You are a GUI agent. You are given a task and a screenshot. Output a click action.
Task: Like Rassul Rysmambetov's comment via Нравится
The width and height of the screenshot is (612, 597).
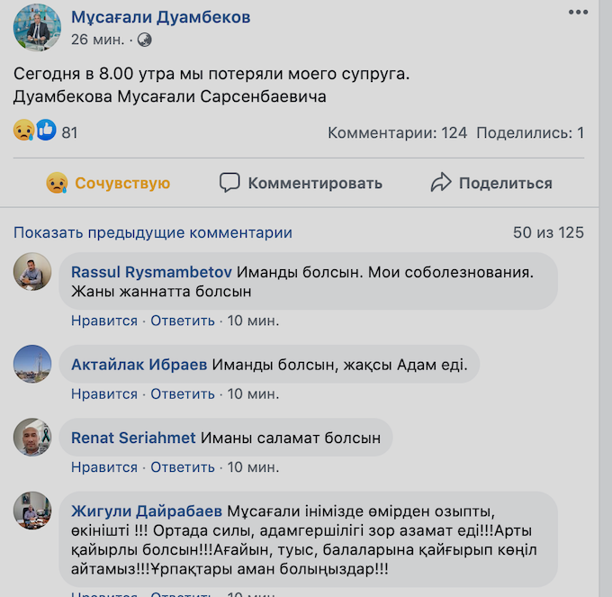(x=104, y=321)
